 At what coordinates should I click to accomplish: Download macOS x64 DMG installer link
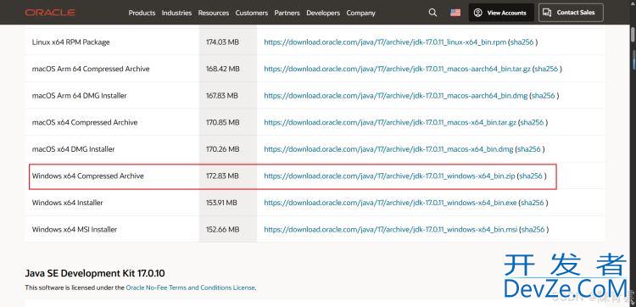tap(388, 149)
